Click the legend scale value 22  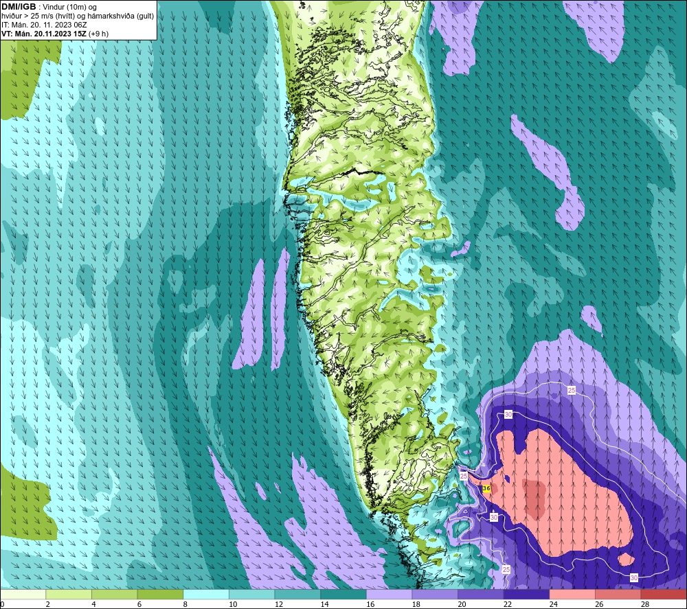[508, 605]
